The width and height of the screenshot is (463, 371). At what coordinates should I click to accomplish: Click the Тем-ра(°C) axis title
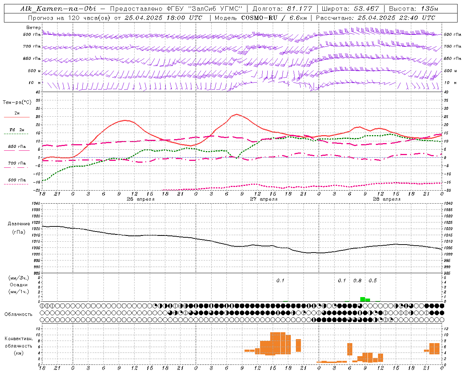tap(17, 103)
